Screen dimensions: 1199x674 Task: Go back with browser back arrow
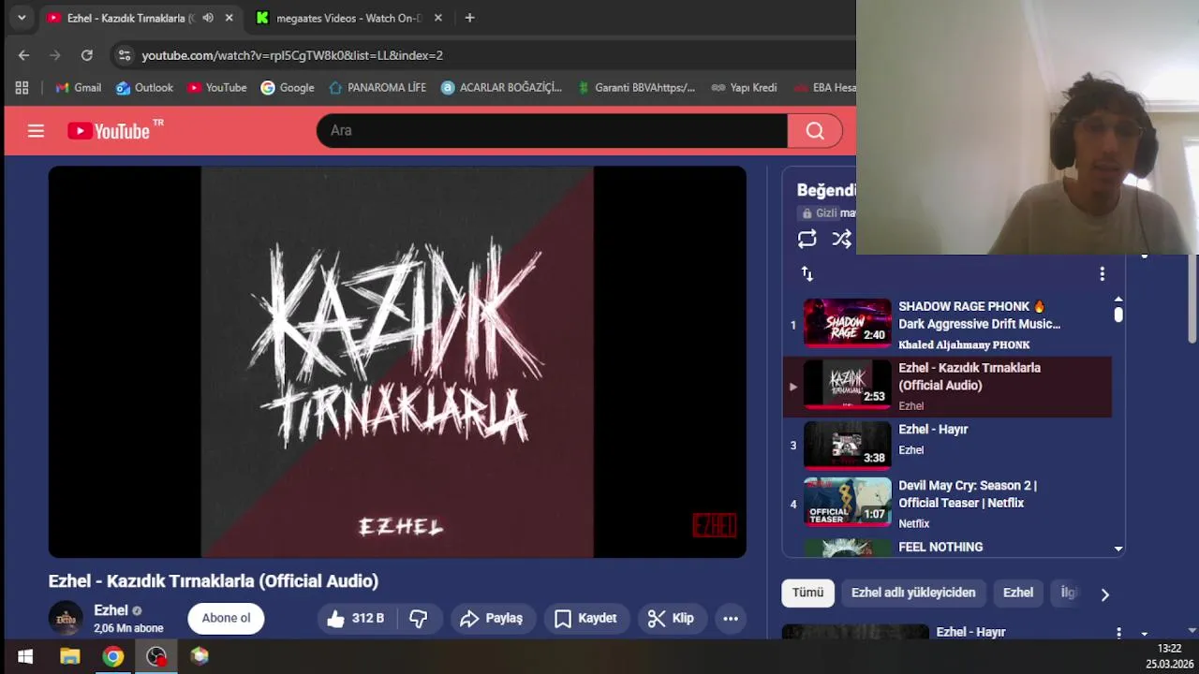coord(23,55)
